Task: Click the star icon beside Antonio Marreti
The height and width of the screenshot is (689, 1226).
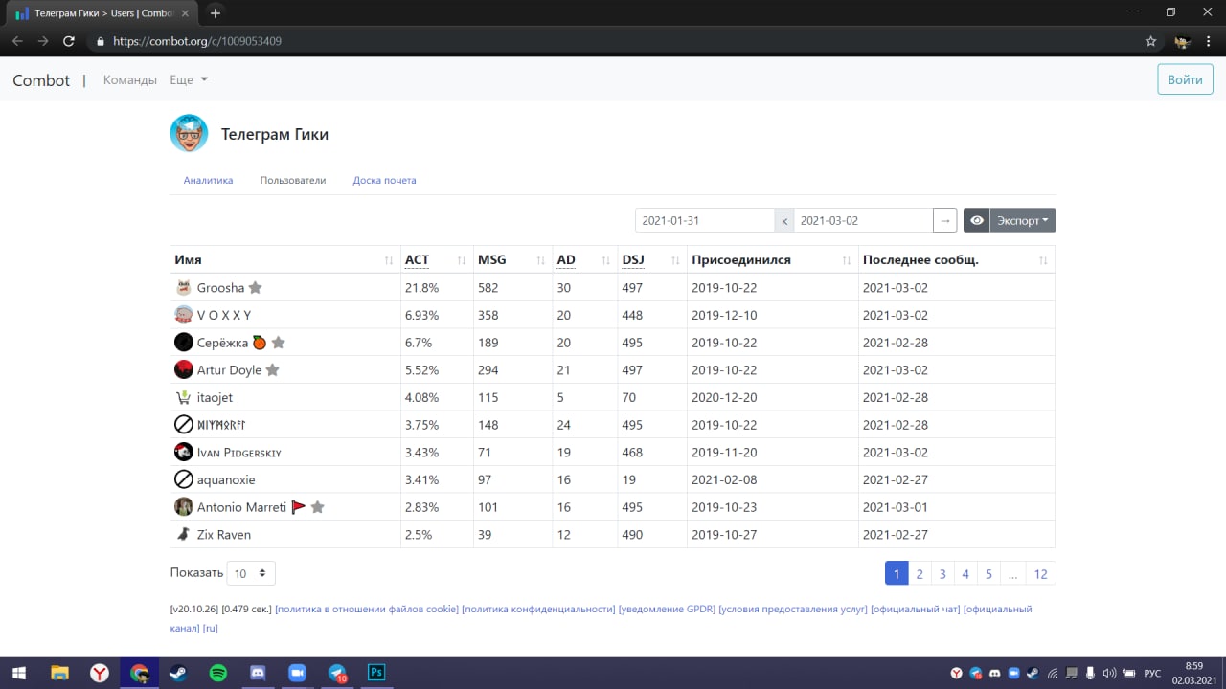Action: [x=317, y=506]
